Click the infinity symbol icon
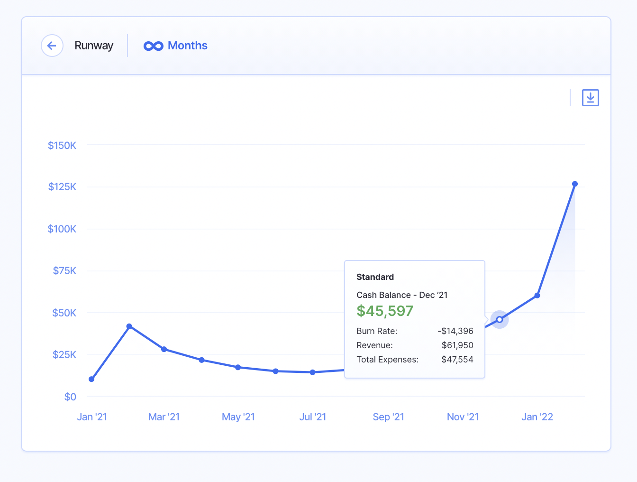Image resolution: width=637 pixels, height=482 pixels. click(x=153, y=46)
